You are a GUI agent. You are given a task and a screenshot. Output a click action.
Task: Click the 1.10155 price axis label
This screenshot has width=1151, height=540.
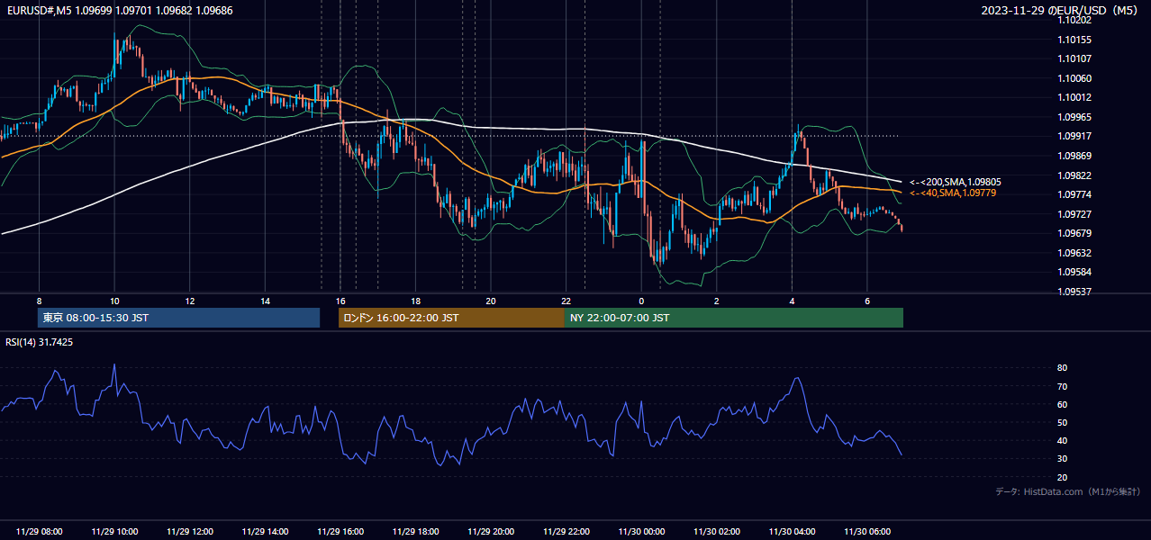pyautogui.click(x=1074, y=40)
